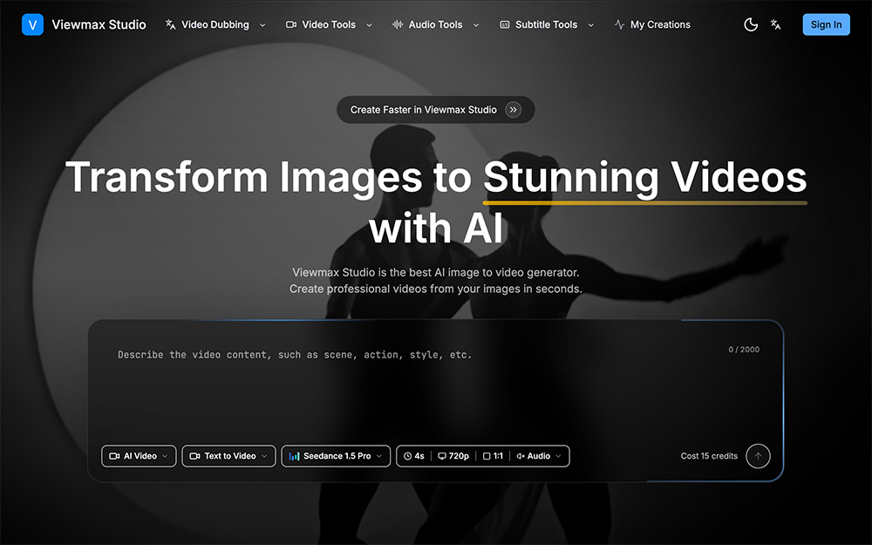Click the Cost 15 credits label
Viewport: 872px width, 545px height.
pos(709,456)
